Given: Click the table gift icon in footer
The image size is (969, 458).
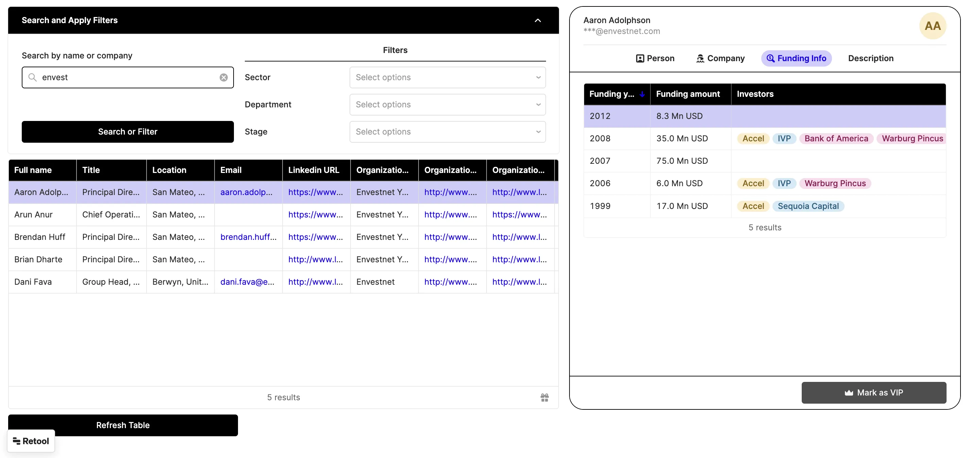Looking at the screenshot, I should click(544, 397).
